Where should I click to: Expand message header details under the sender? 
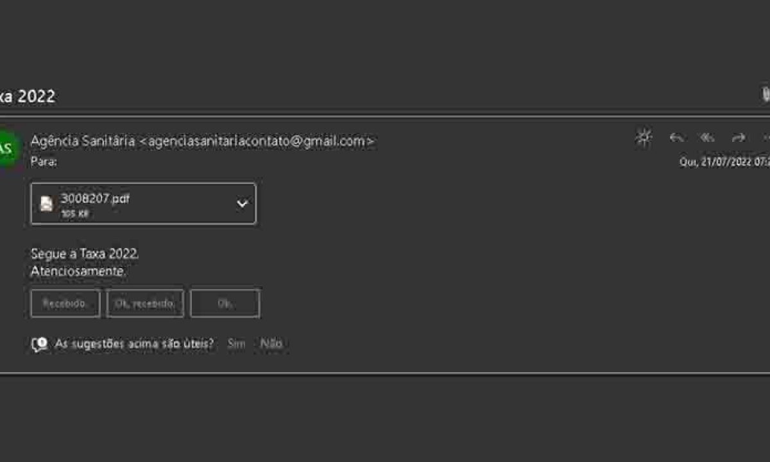click(42, 162)
